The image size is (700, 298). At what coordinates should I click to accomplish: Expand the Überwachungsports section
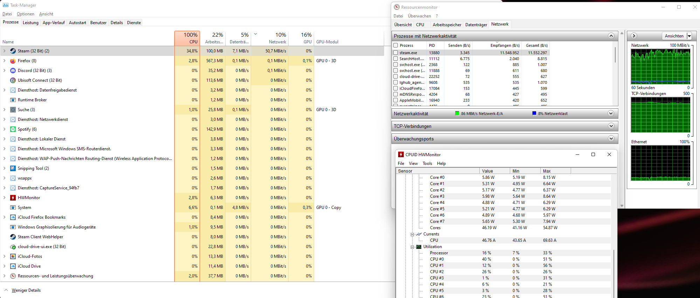[x=611, y=139]
